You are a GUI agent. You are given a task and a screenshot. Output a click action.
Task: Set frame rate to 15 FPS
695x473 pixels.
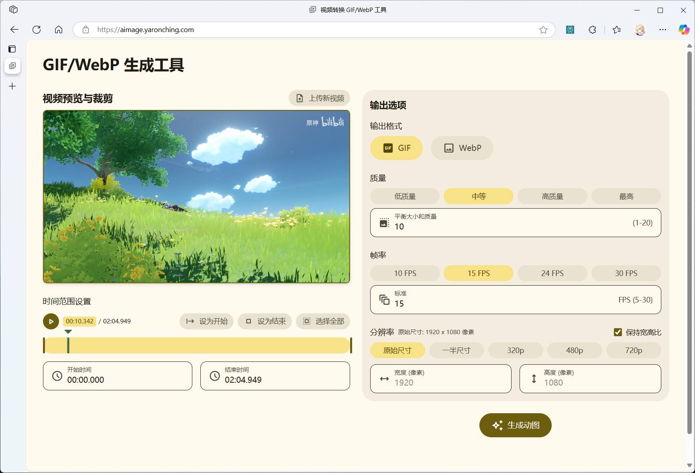point(479,273)
